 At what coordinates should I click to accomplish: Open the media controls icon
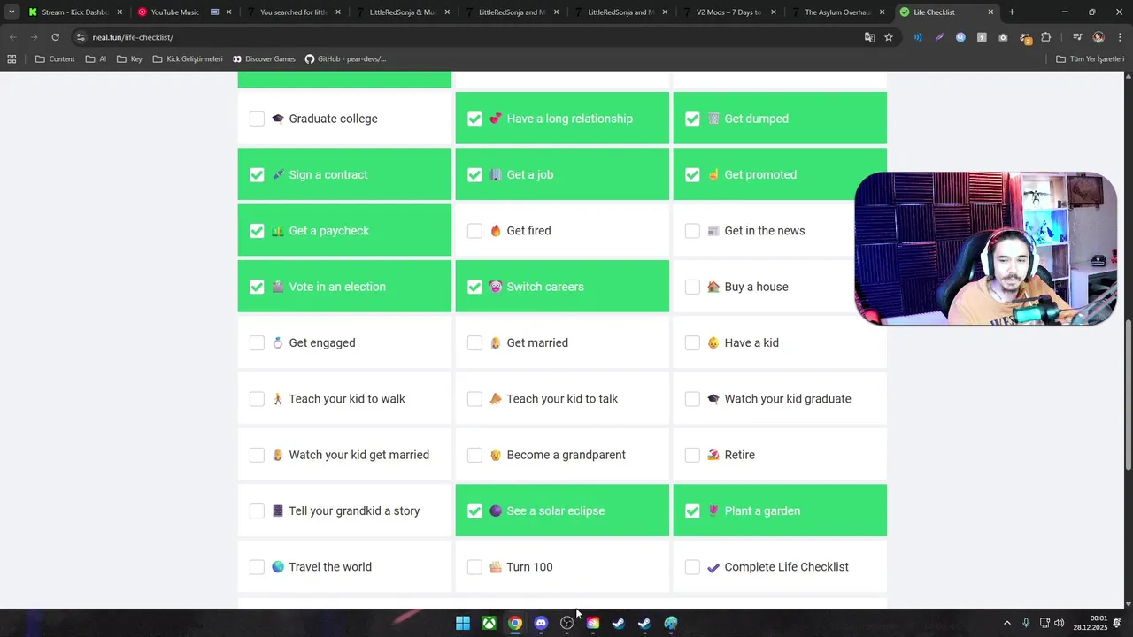tap(1077, 37)
